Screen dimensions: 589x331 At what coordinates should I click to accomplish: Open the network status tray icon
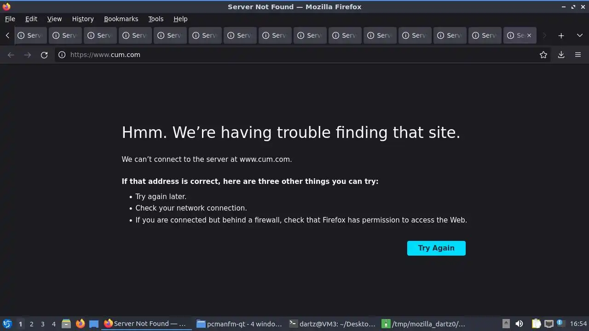[x=549, y=324]
